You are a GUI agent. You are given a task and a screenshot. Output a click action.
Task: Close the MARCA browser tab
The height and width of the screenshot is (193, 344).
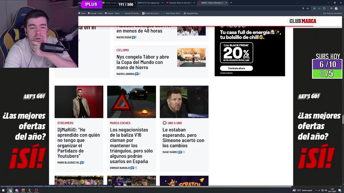coord(226,3)
